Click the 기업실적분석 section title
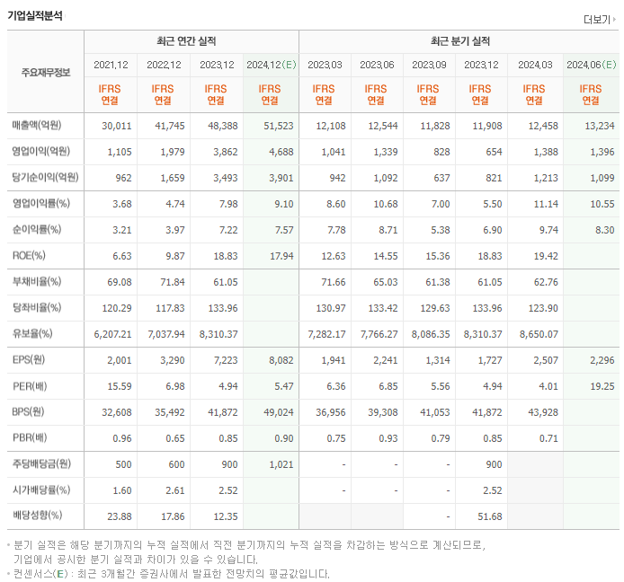This screenshot has height=582, width=624. coord(35,15)
